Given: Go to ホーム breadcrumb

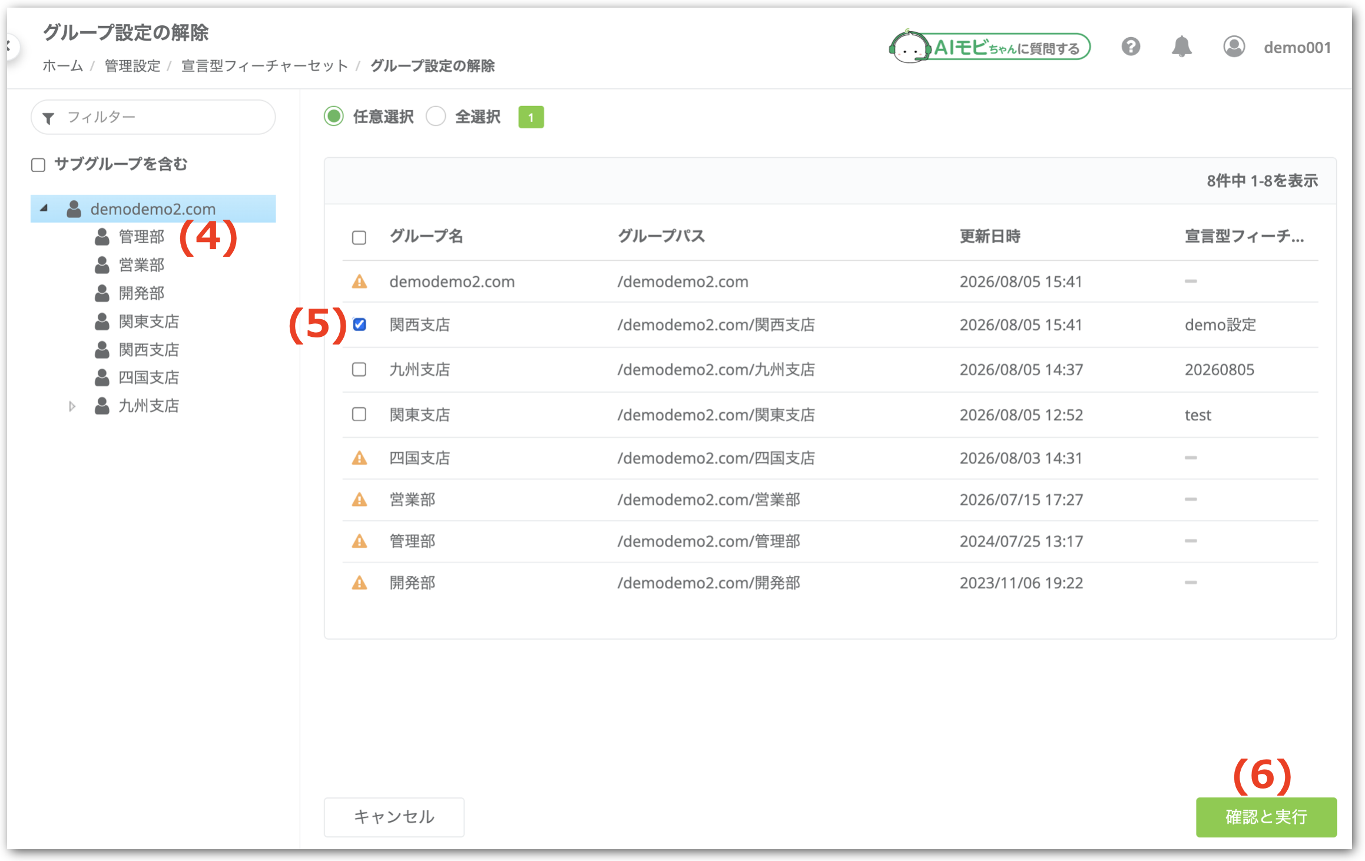Looking at the screenshot, I should (62, 65).
